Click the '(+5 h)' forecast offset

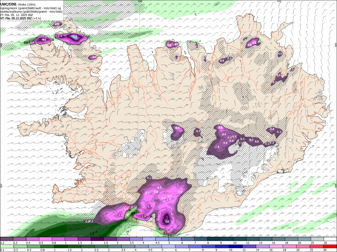[37, 19]
